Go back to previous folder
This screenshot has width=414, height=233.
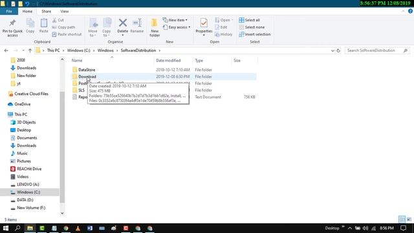[x=6, y=50]
